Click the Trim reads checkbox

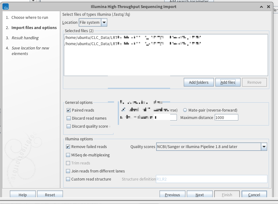tap(68, 163)
